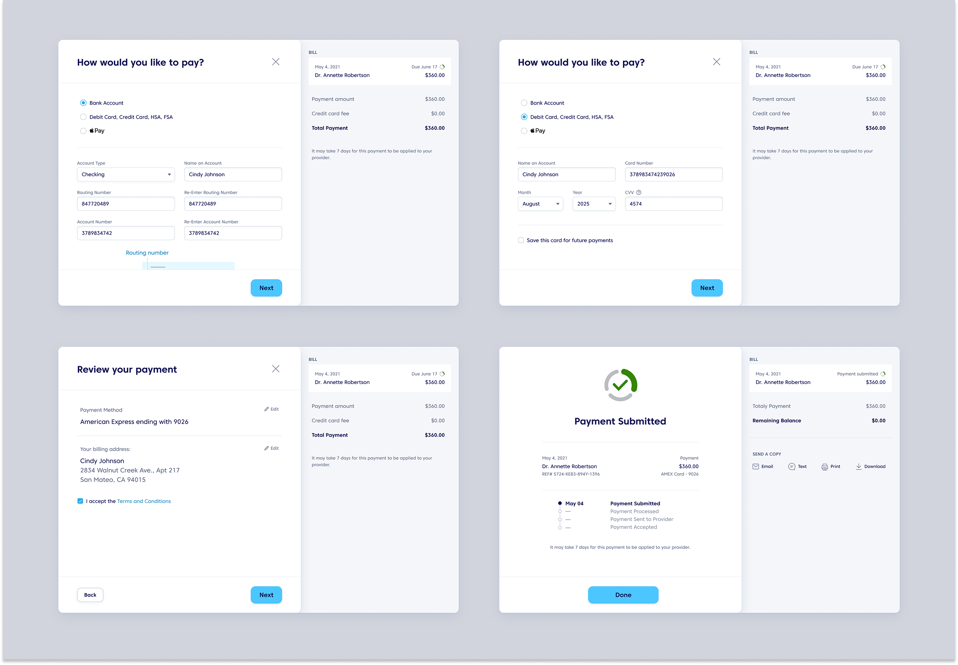Open the Year 2025 dropdown

click(x=594, y=204)
